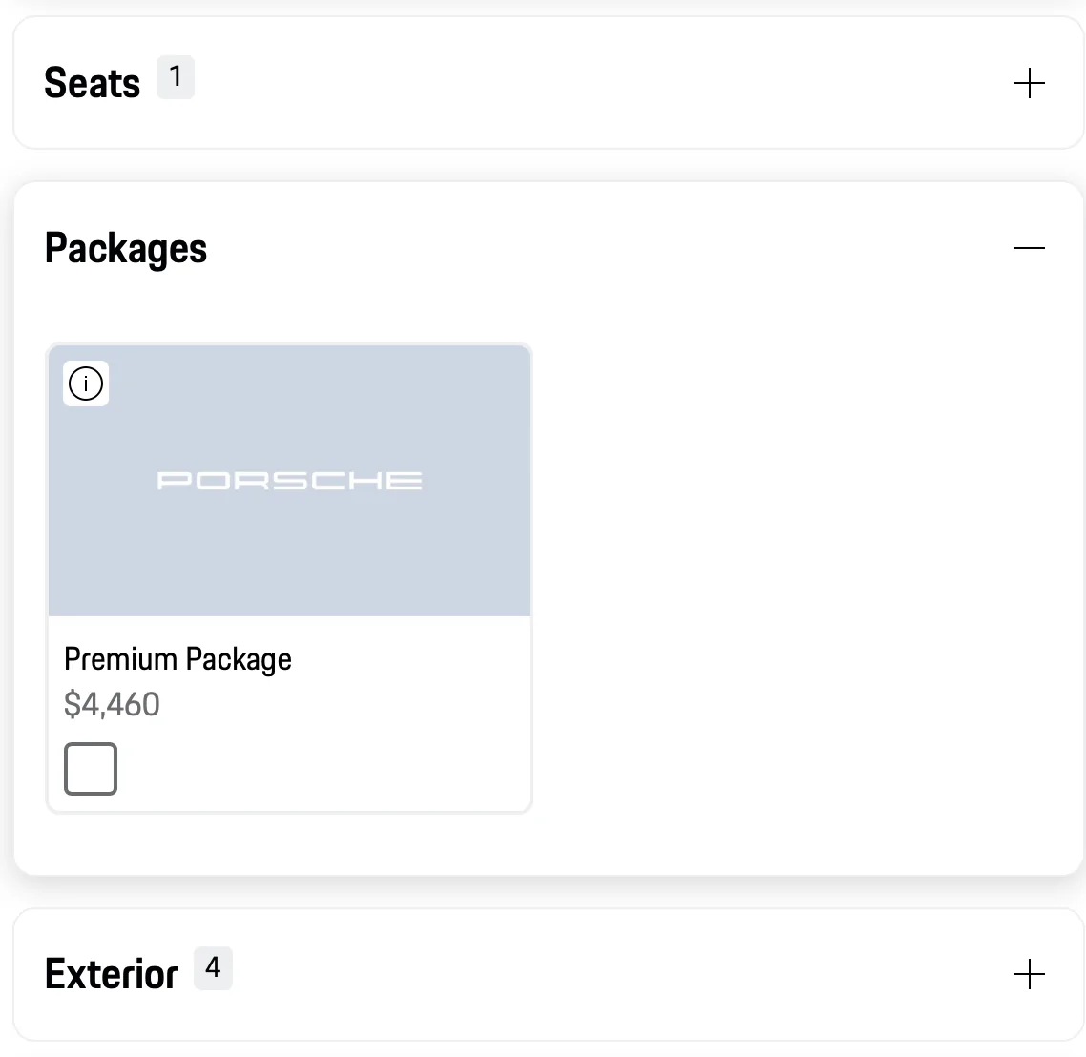Click the Exterior section header
The width and height of the screenshot is (1086, 1057).
(111, 974)
